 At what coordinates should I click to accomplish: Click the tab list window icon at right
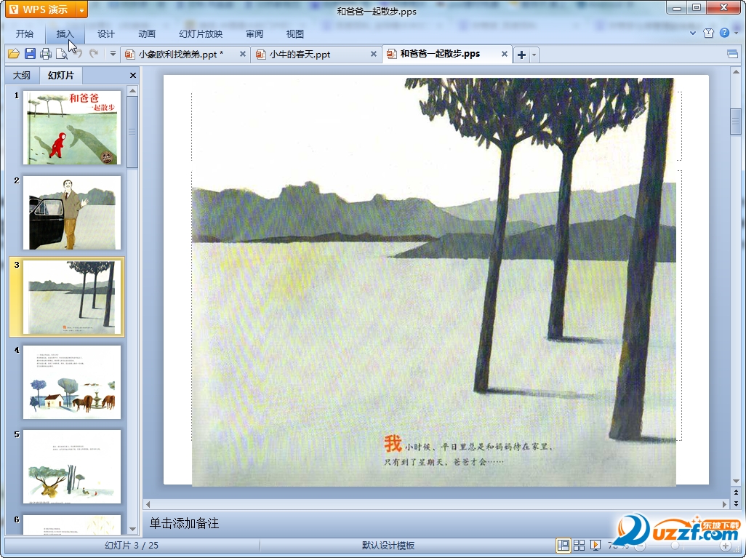(x=733, y=55)
